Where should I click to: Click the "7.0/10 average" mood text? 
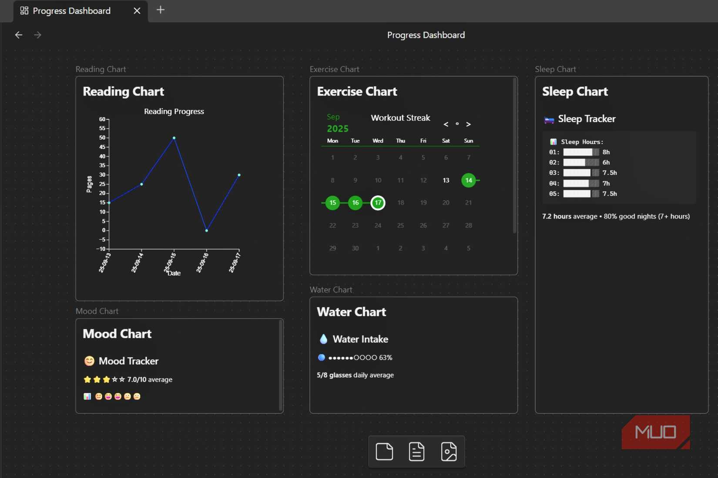point(150,379)
